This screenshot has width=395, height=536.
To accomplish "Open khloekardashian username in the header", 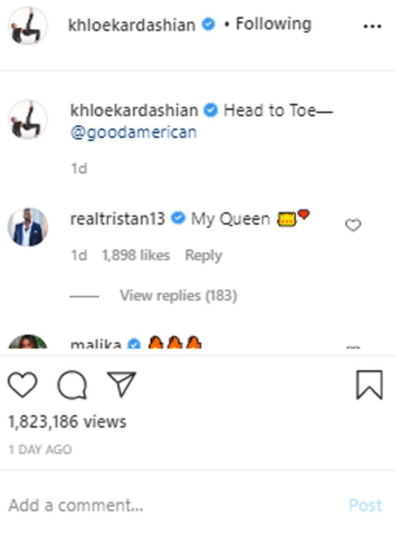I will point(132,25).
